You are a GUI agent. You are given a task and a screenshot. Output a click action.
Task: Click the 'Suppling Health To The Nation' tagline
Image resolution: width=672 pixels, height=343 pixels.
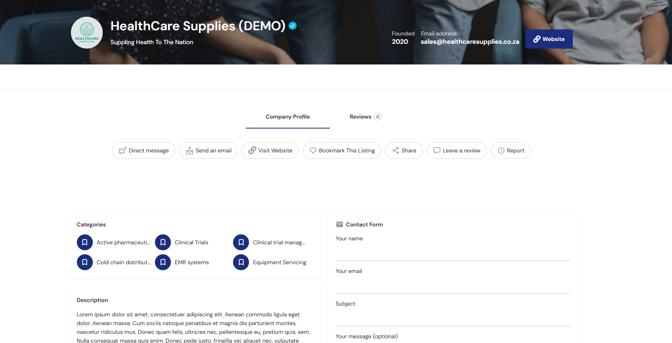[x=152, y=42]
